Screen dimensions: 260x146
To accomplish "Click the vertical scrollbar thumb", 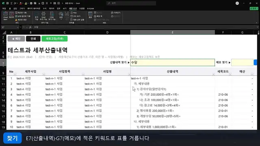I will tap(259, 33).
